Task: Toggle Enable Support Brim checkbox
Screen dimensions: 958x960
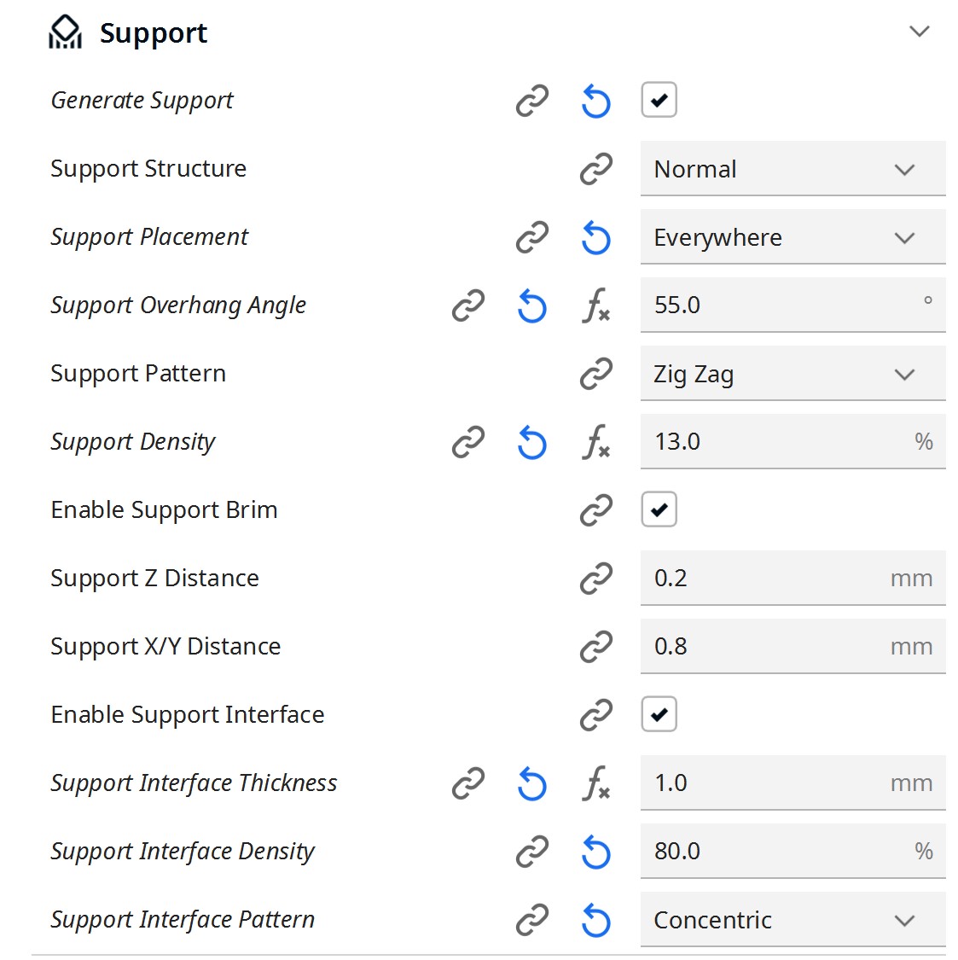Action: point(659,509)
